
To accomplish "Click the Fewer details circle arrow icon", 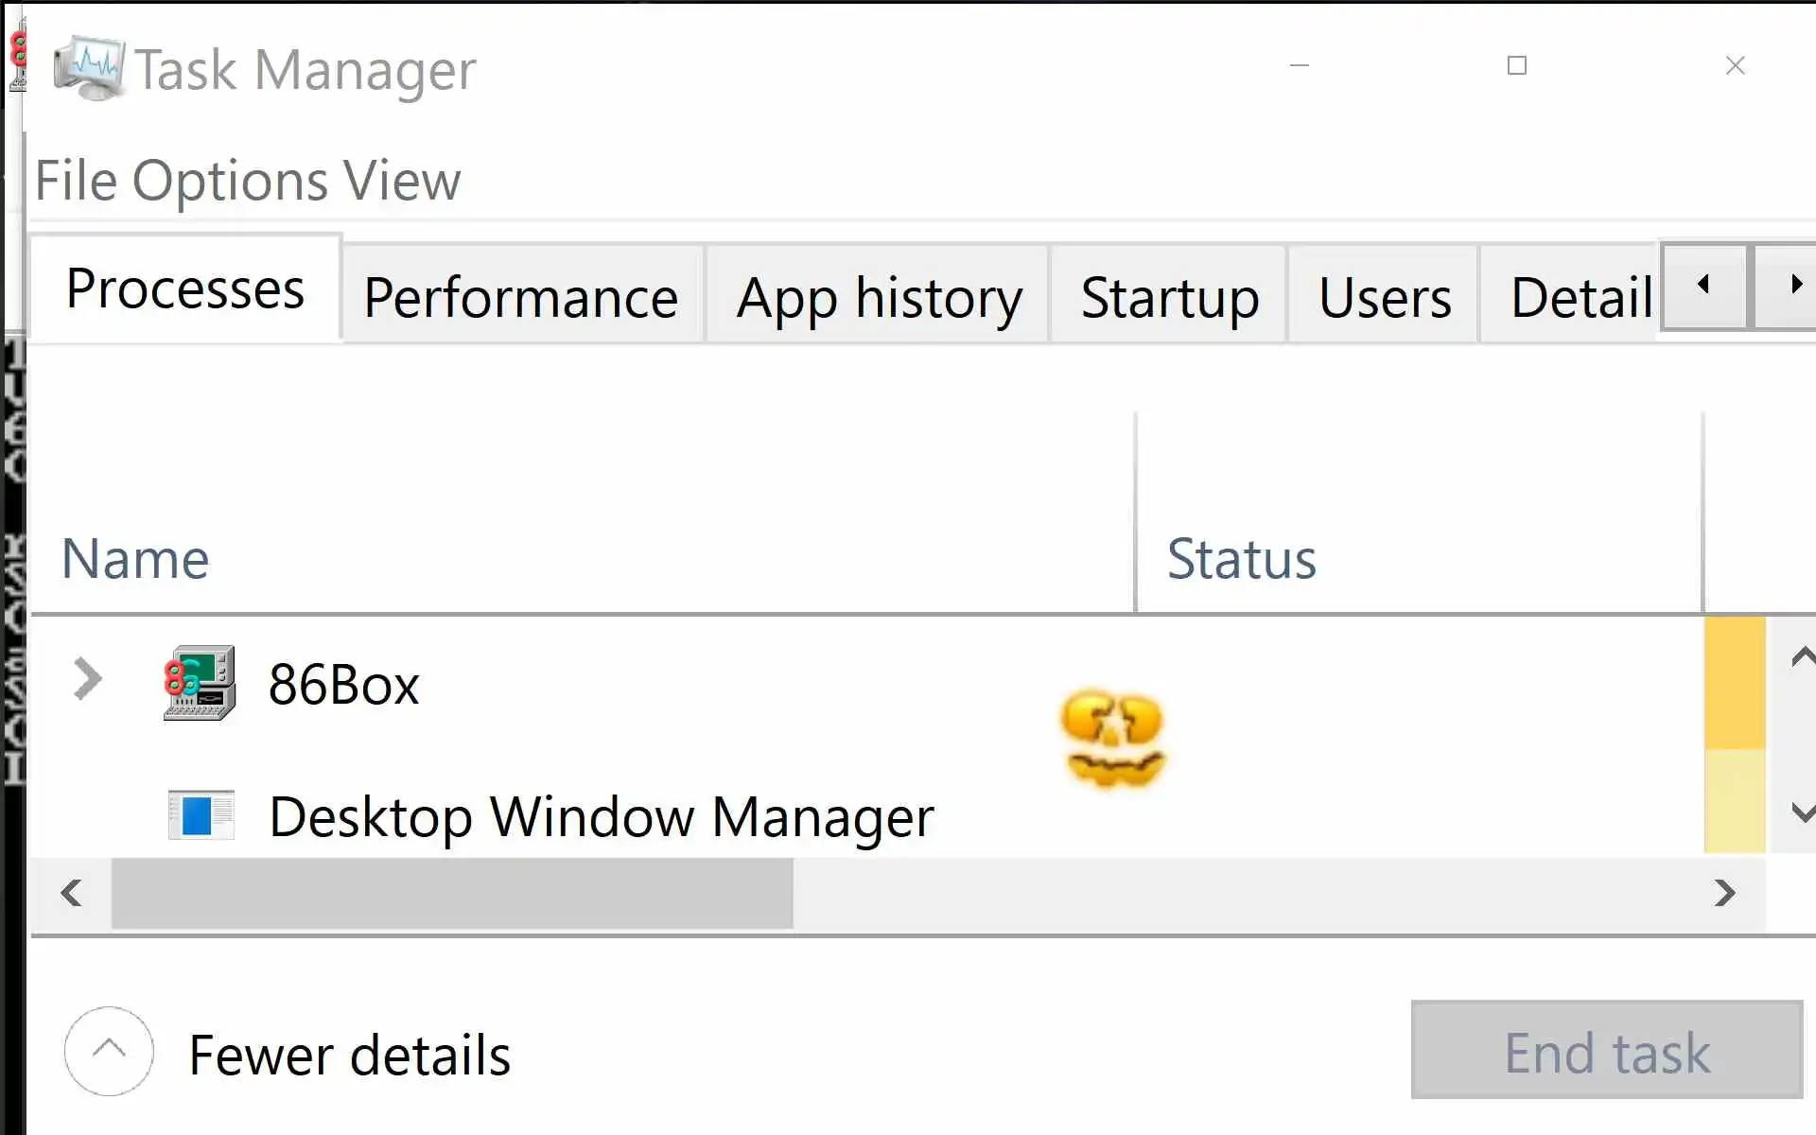I will (109, 1051).
